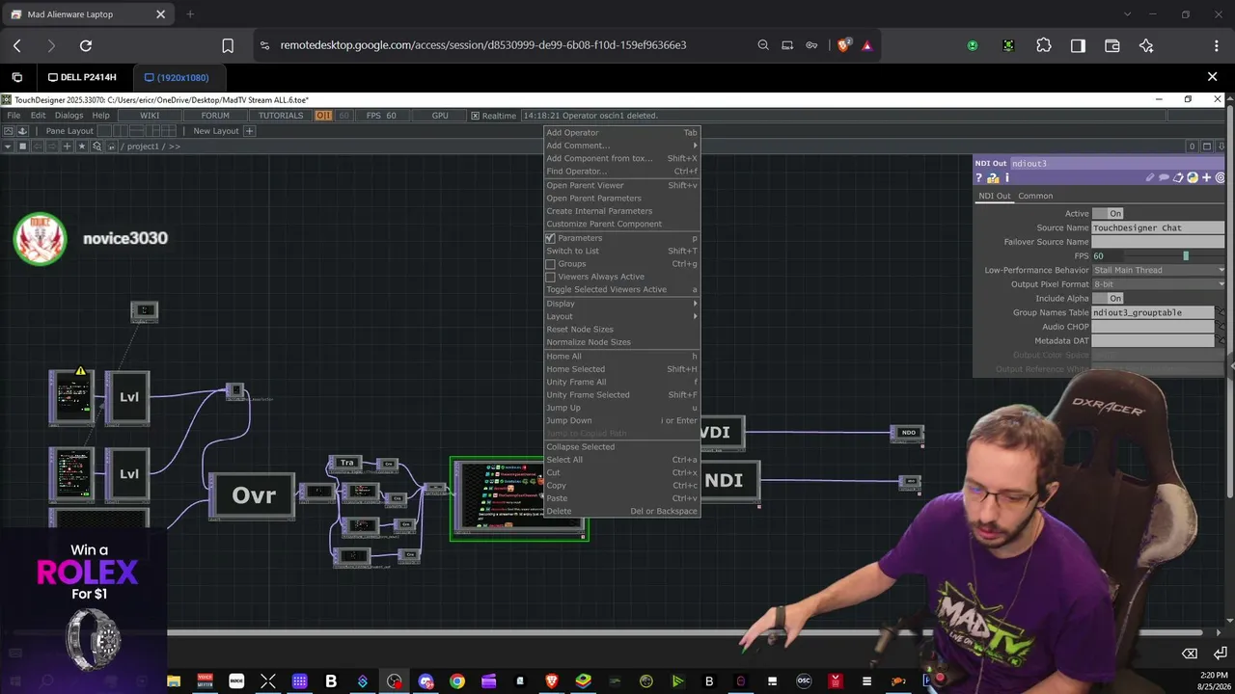Open Python help icon in parameter header
This screenshot has height=694, width=1235.
[x=993, y=178]
